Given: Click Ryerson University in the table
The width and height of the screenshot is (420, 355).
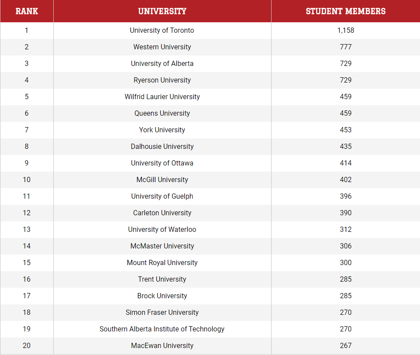Looking at the screenshot, I should [x=162, y=80].
